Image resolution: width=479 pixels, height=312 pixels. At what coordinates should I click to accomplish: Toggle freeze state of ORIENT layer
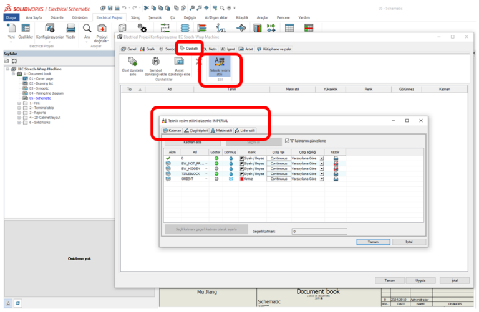pyautogui.click(x=231, y=179)
